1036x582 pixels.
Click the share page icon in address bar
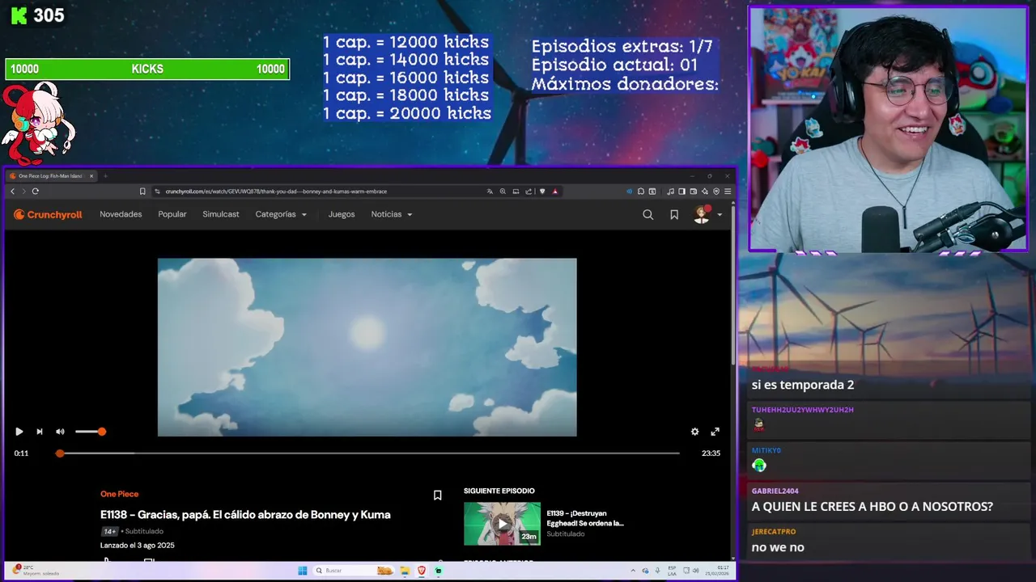pos(529,192)
